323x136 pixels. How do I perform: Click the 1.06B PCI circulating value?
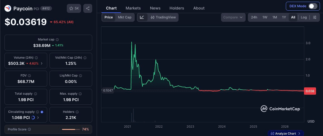(x=21, y=118)
